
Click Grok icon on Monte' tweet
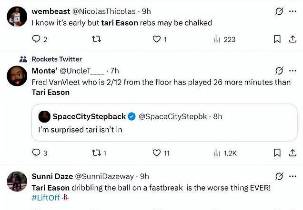pyautogui.click(x=279, y=71)
